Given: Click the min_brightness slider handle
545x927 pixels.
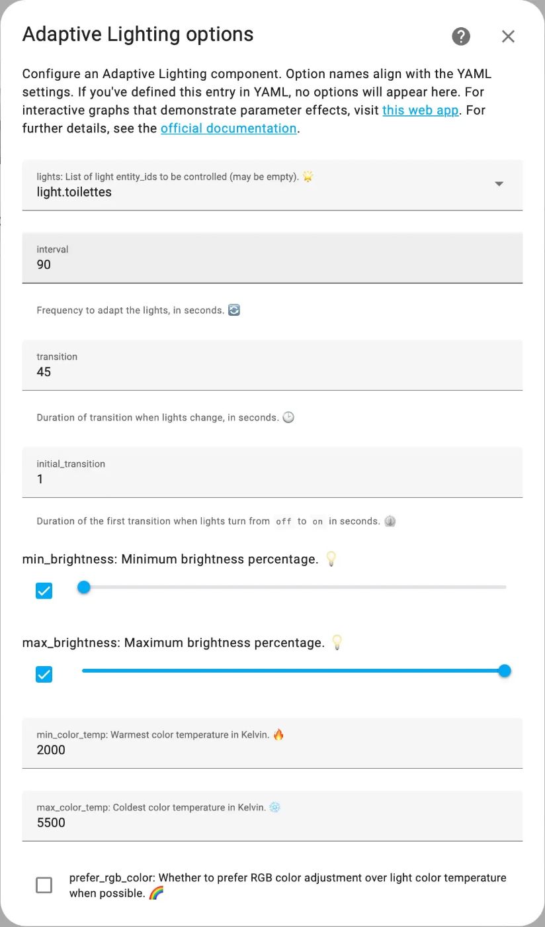Looking at the screenshot, I should point(84,587).
